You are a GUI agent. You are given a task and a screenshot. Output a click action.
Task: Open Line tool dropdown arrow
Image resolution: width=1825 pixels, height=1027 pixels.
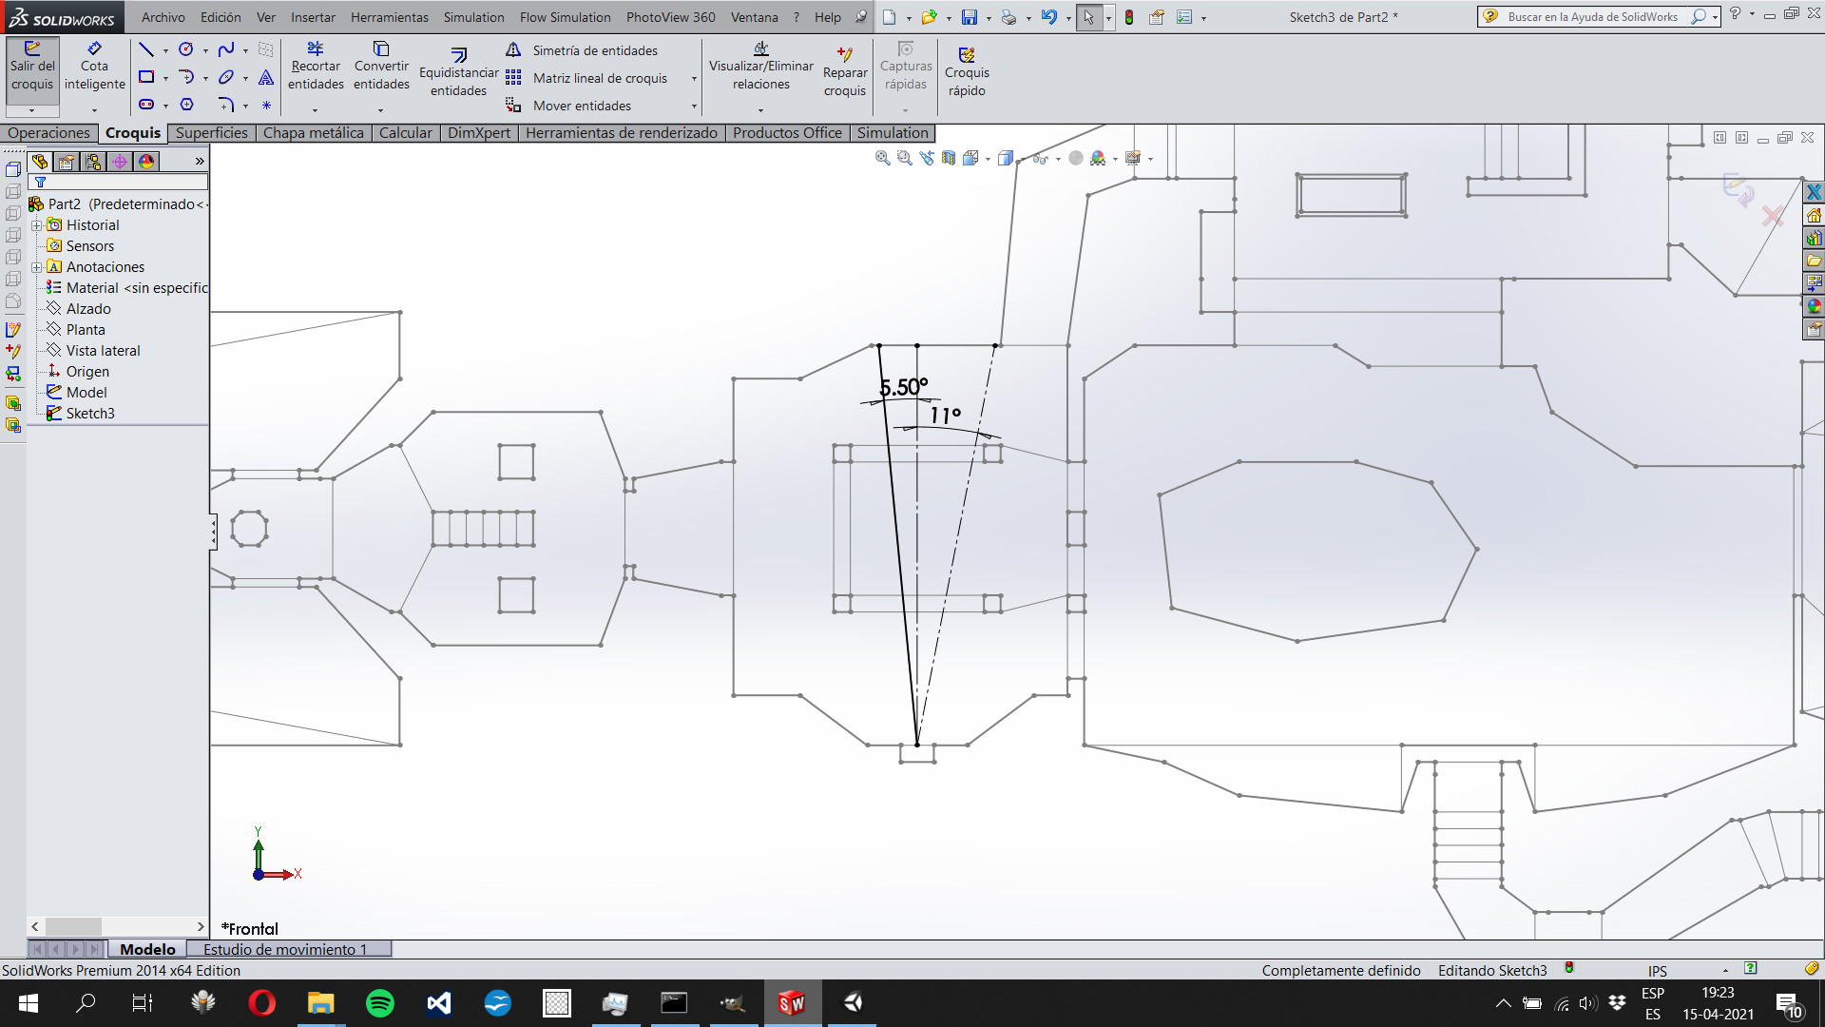pos(165,50)
